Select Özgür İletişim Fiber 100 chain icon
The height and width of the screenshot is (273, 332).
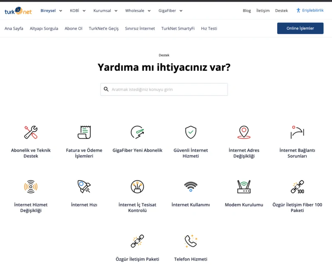click(297, 186)
